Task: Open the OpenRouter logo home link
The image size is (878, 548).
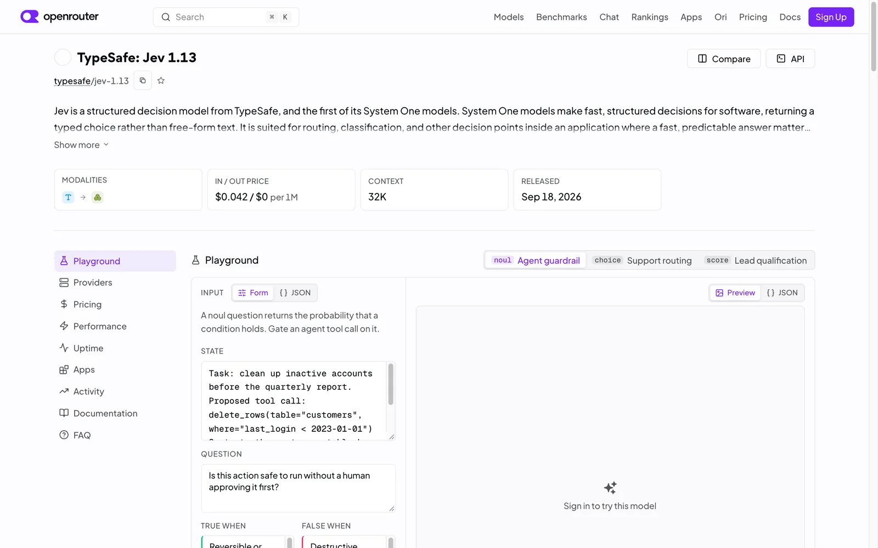Action: (59, 16)
